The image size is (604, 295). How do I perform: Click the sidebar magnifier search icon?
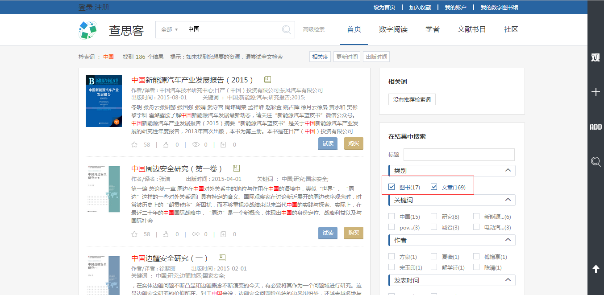[x=596, y=161]
